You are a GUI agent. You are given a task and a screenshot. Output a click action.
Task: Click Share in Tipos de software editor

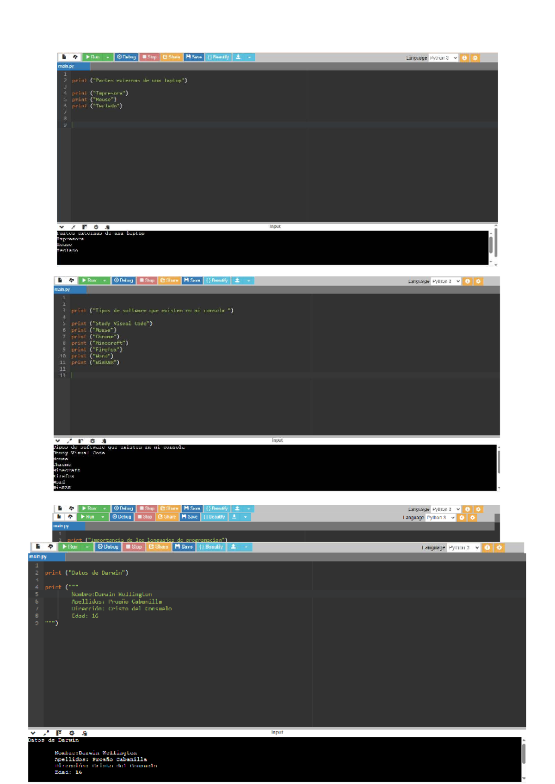[169, 280]
